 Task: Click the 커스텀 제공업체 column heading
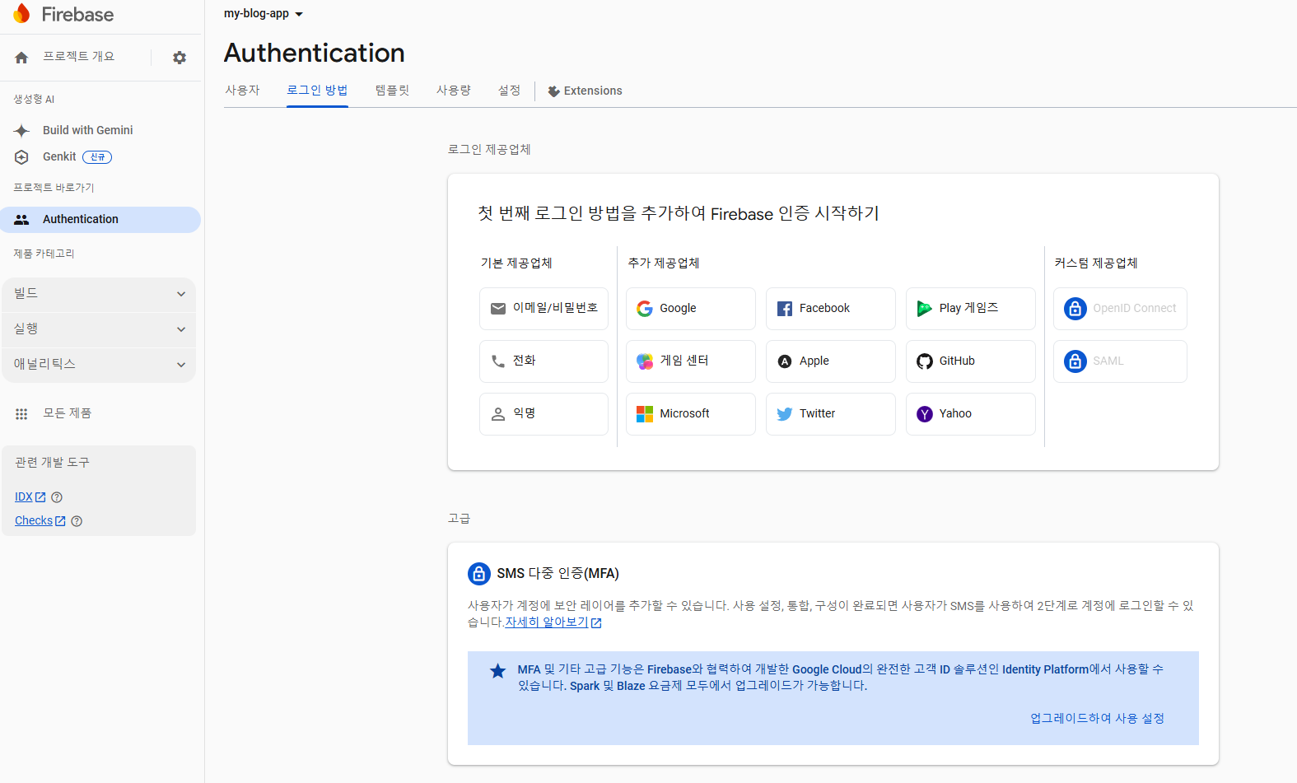coord(1096,263)
